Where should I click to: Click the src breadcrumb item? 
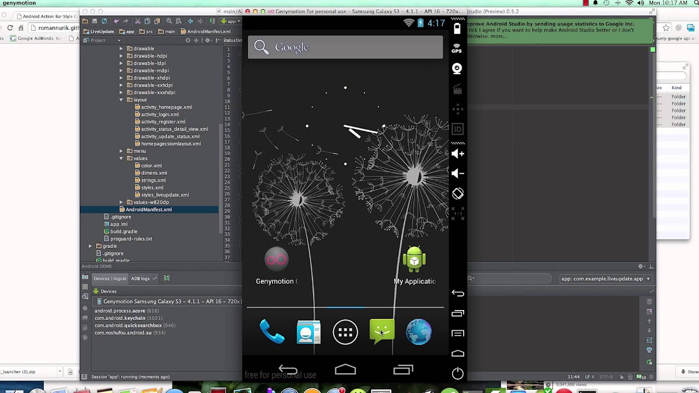coord(146,31)
